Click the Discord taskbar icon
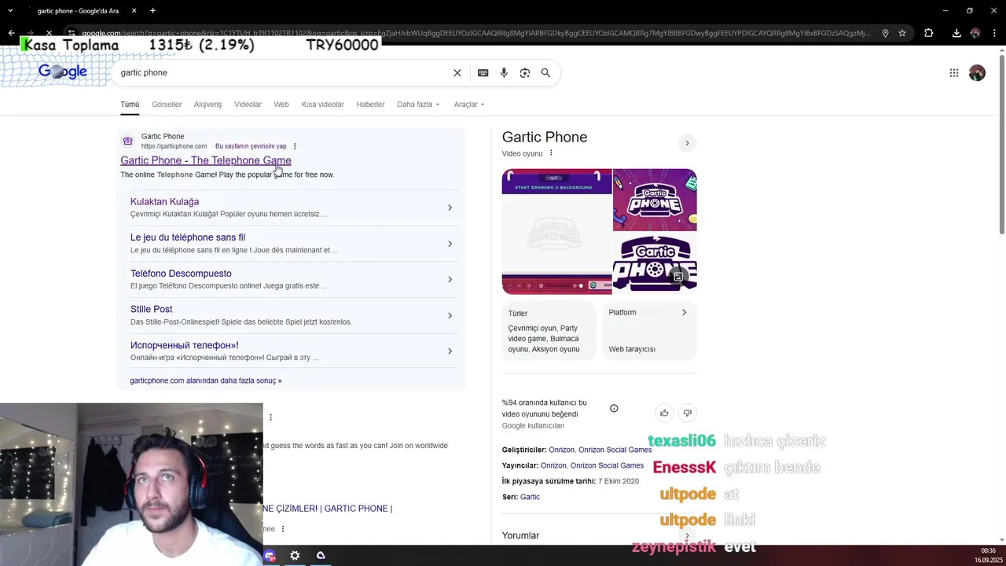Image resolution: width=1006 pixels, height=566 pixels. click(270, 556)
